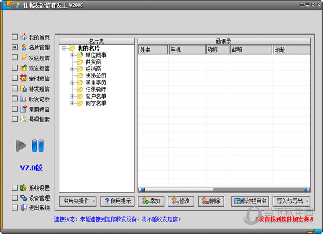This screenshot has width=323, height=234.
Task: Click the 我的首页 home icon
Action: click(23, 37)
